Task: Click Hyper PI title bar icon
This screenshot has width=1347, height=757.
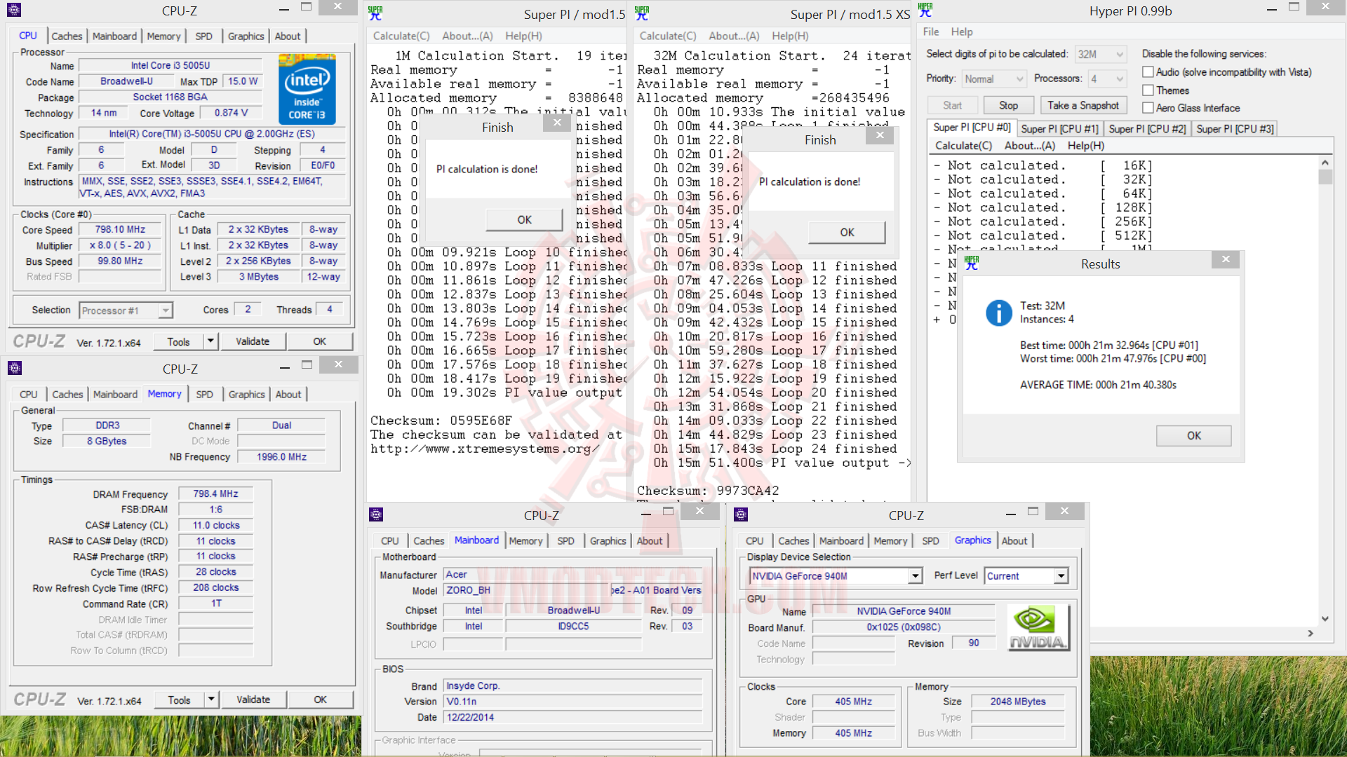Action: (x=925, y=11)
